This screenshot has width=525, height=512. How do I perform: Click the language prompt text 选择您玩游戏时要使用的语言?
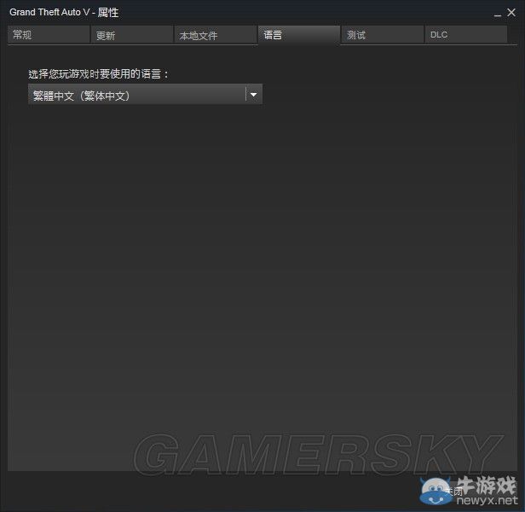pos(98,74)
